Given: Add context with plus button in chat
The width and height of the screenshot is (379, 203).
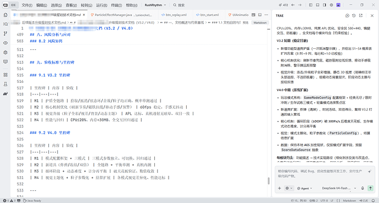Looking at the screenshot, I should click(280, 188).
